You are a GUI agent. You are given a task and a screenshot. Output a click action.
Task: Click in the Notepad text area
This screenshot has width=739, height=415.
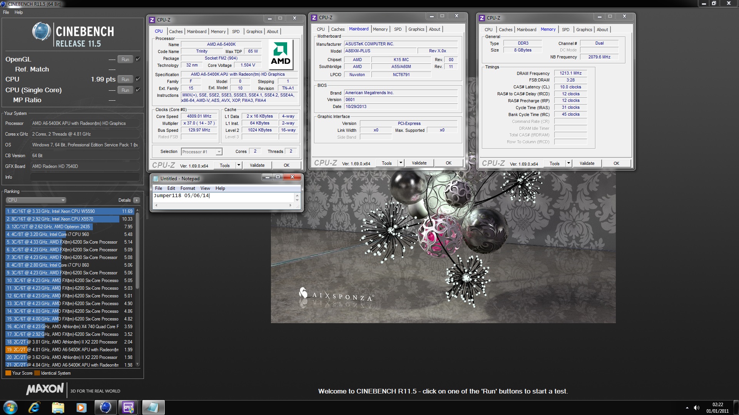223,198
